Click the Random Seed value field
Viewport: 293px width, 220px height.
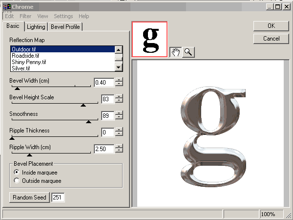(58, 198)
